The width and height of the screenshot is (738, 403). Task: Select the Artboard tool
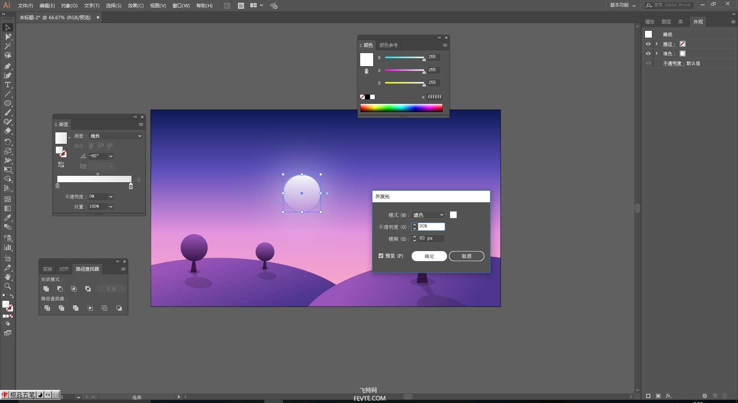[x=8, y=258]
